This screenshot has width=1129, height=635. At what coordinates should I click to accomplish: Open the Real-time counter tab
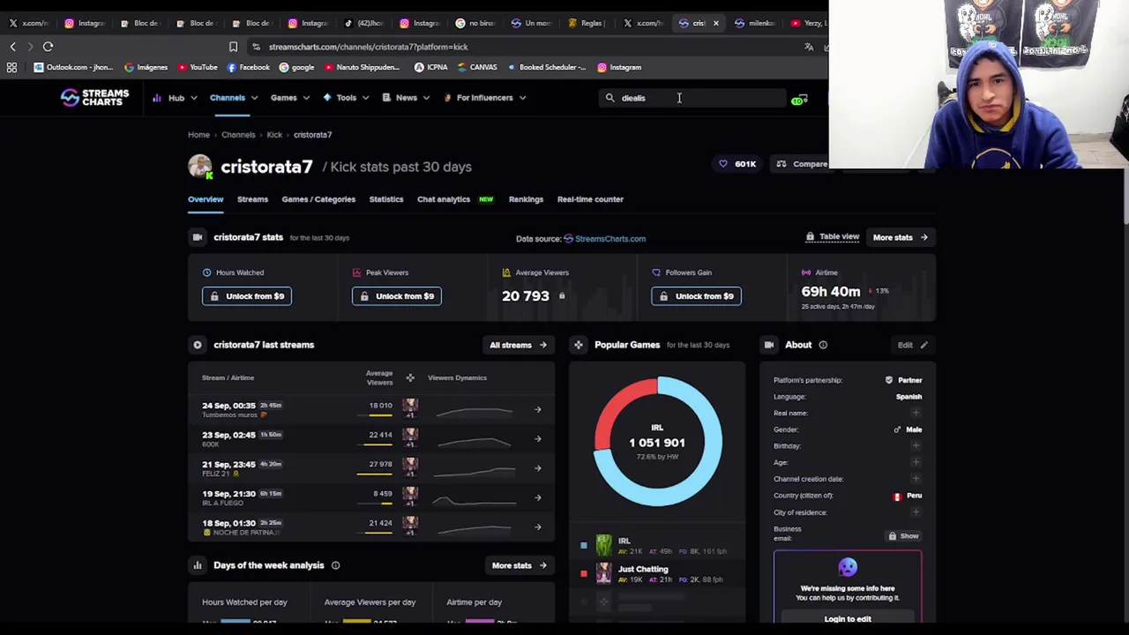[x=590, y=199]
